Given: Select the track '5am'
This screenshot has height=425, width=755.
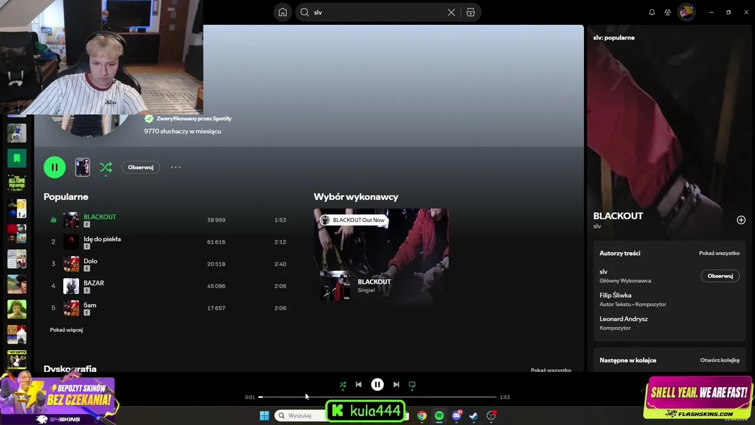Looking at the screenshot, I should [90, 305].
